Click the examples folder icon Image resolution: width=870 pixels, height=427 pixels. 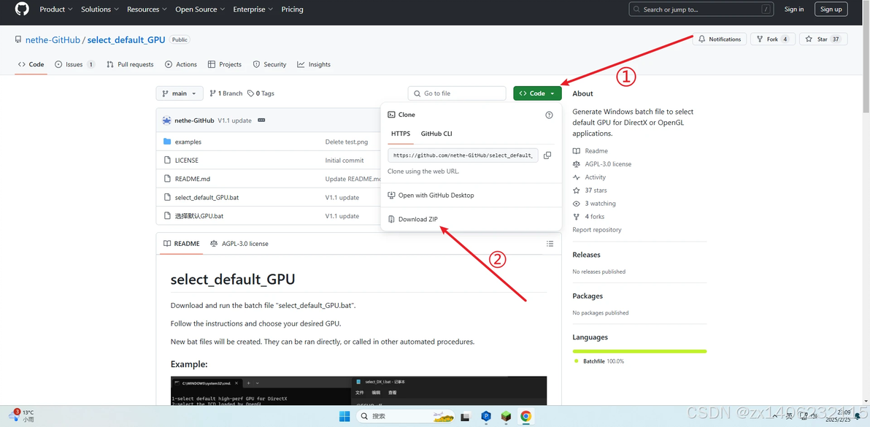[167, 142]
